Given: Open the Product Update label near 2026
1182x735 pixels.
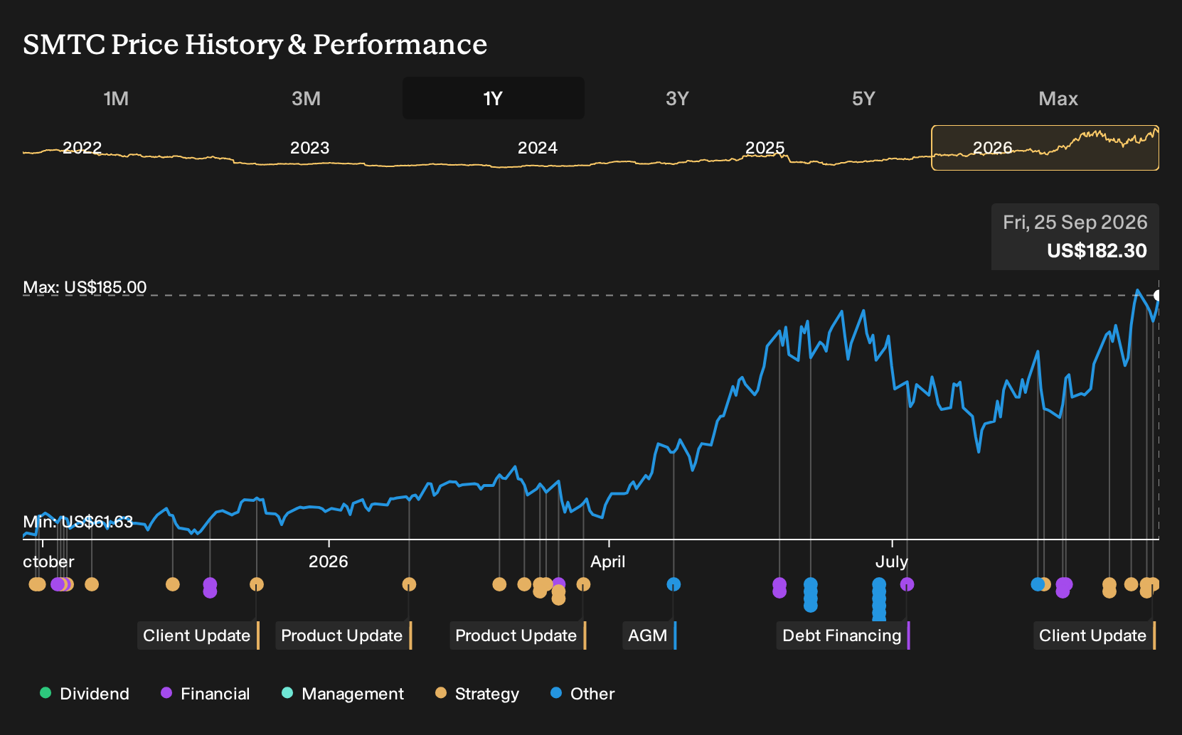Looking at the screenshot, I should (344, 635).
